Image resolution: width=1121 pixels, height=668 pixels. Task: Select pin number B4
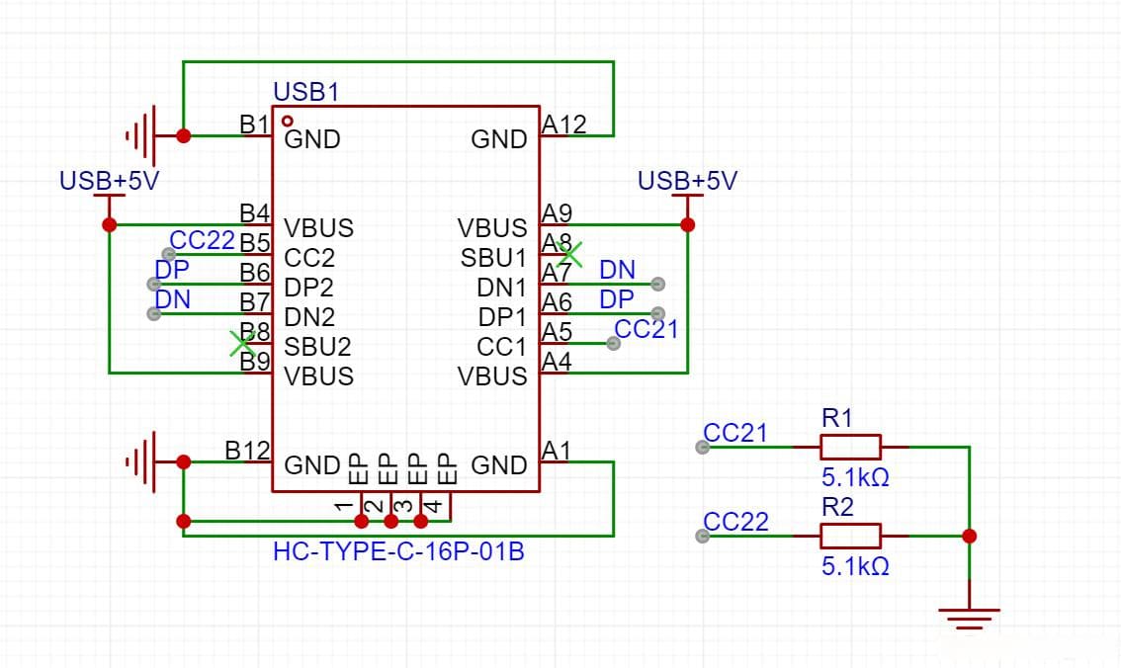[254, 212]
